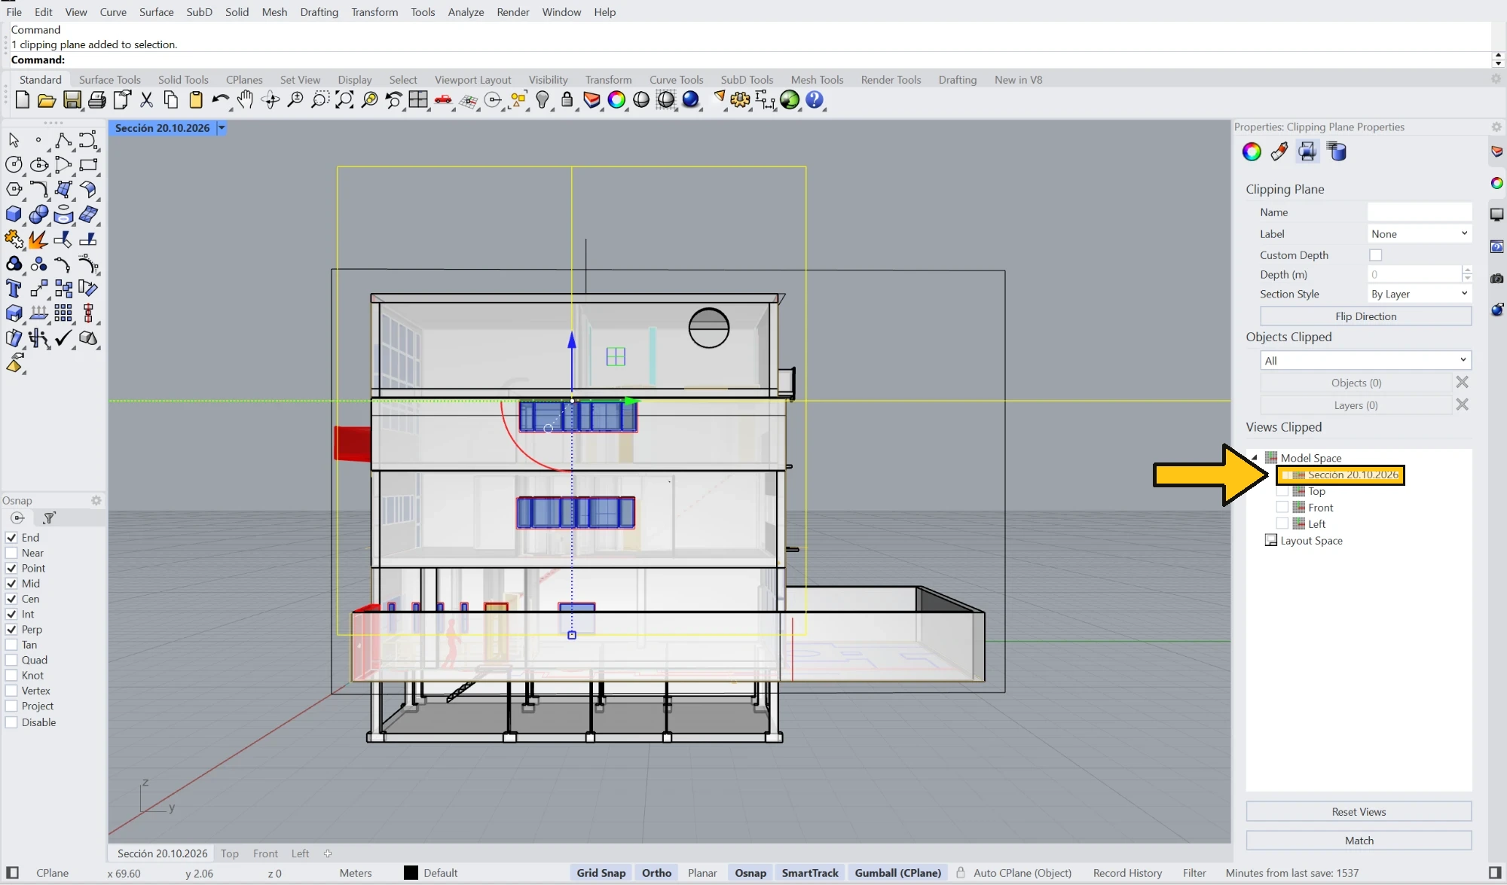This screenshot has height=885, width=1507.
Task: Open the Objects Clipped All dropdown
Action: tap(1366, 361)
